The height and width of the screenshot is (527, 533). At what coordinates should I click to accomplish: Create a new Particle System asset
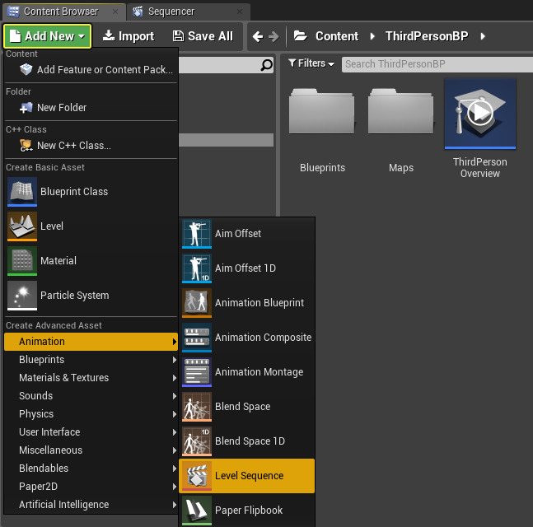tap(22, 296)
